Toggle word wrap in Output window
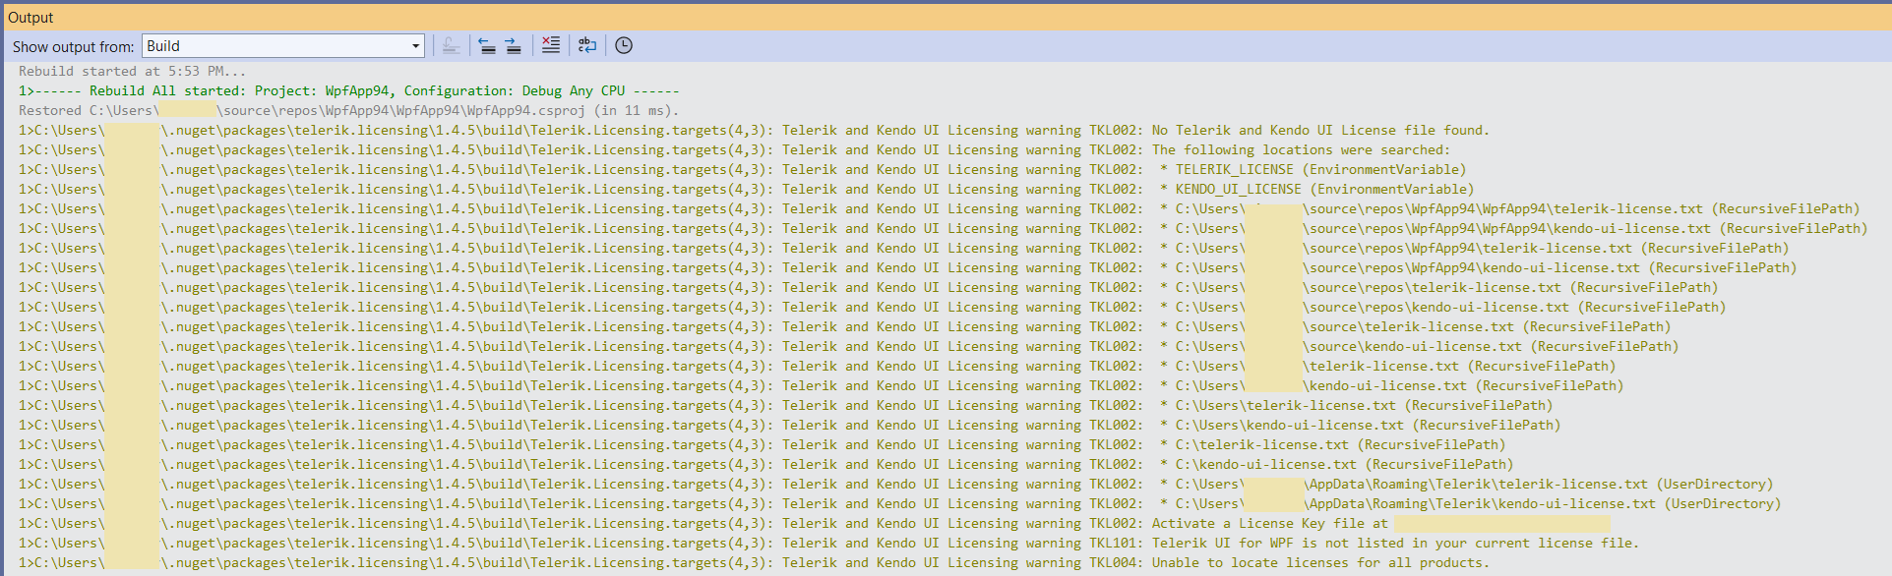Screen dimensions: 1892x576 coord(587,45)
